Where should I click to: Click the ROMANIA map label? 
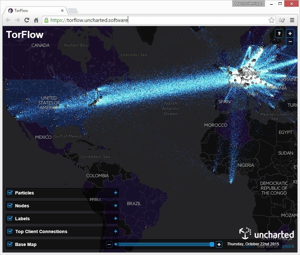click(277, 88)
